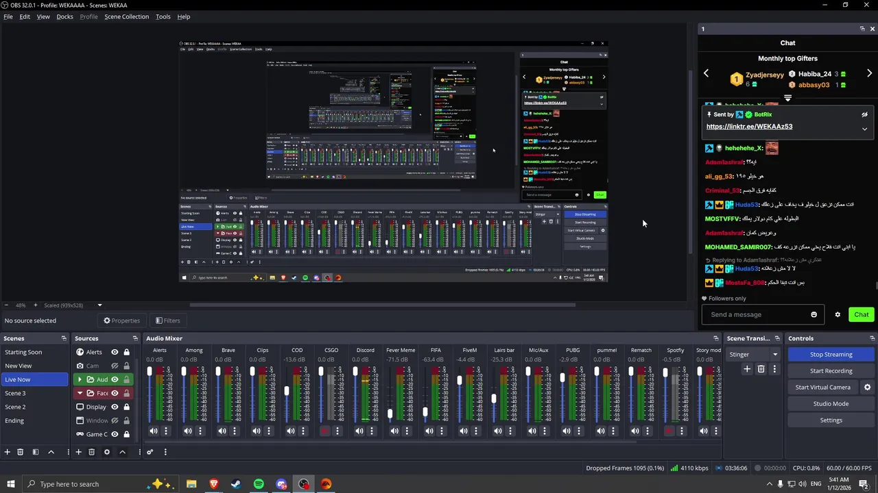
Task: Open Spotify from the taskbar
Action: 259,484
